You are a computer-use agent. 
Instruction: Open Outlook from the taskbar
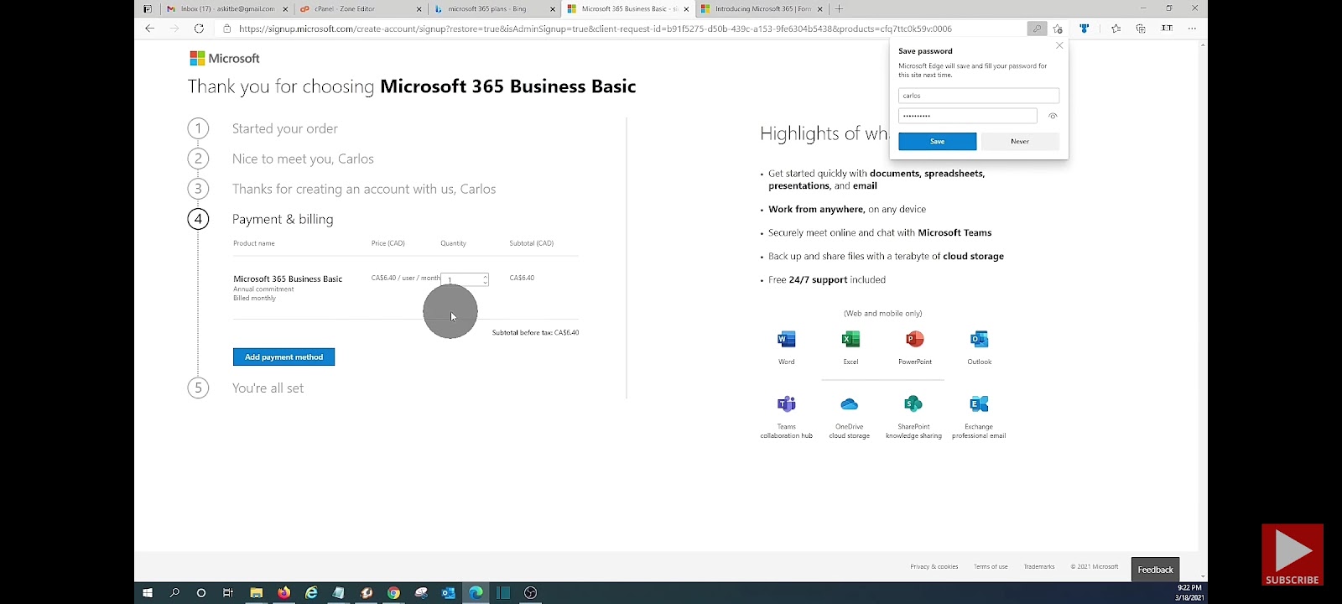point(449,593)
